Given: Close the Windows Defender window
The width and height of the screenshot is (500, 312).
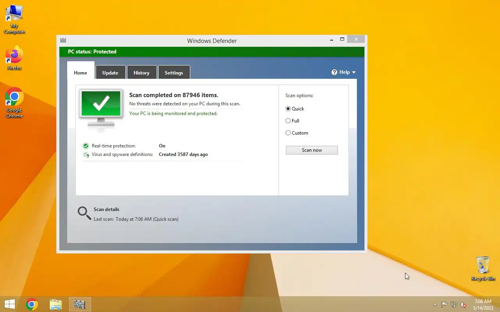Looking at the screenshot, I should click(356, 39).
